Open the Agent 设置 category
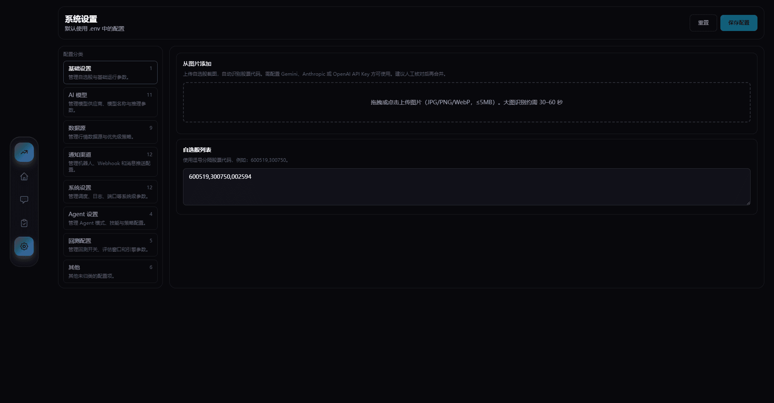 (x=110, y=218)
